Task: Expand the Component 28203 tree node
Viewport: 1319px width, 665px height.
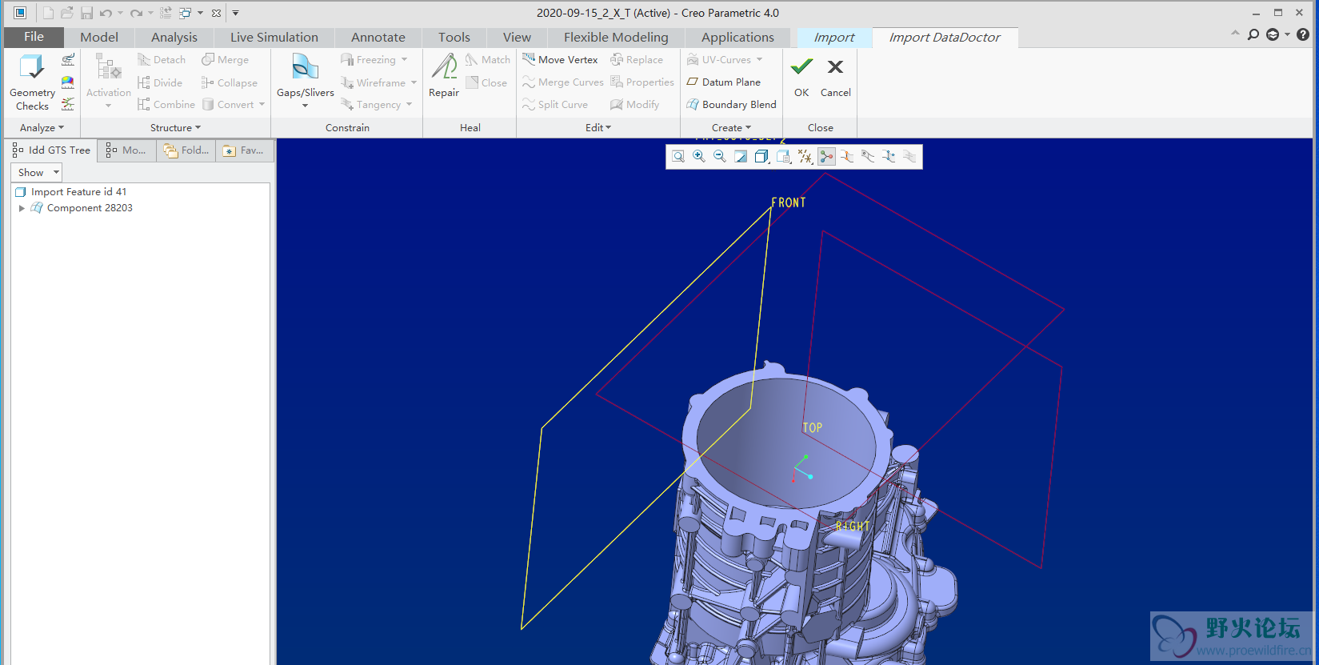Action: [22, 208]
